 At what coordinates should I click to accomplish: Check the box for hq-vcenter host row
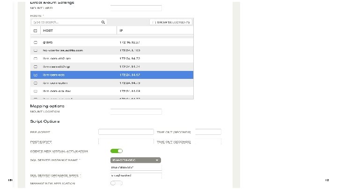point(36,50)
